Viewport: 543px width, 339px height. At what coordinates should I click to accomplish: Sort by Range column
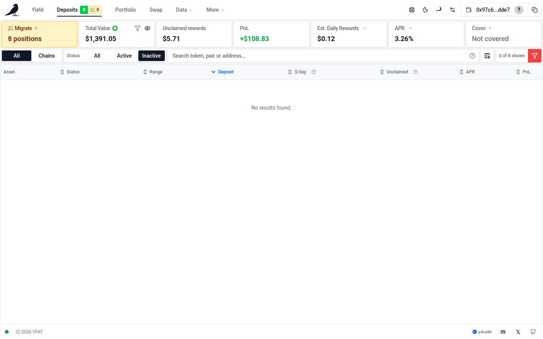point(153,72)
